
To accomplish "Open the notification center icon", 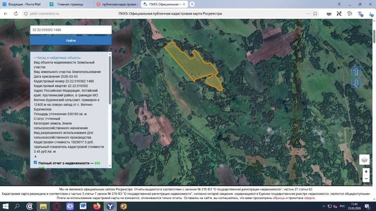I will click(367, 206).
